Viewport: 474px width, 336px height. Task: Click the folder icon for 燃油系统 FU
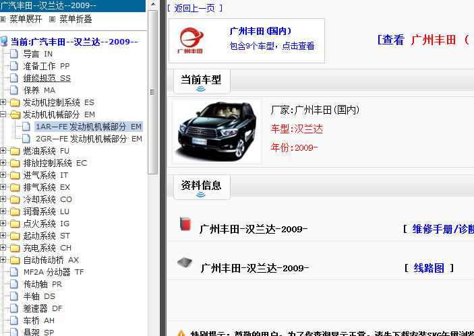(15, 151)
